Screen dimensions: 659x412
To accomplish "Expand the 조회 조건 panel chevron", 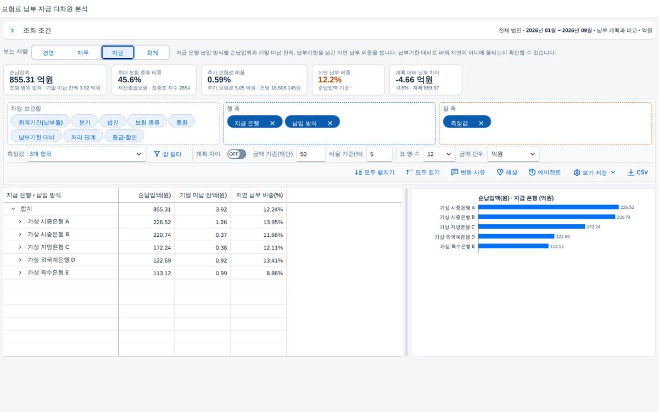I will pos(12,31).
